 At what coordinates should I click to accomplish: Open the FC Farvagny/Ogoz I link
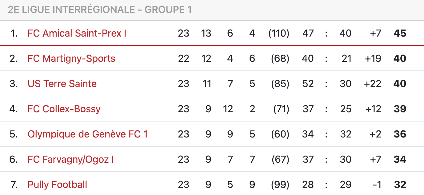point(71,159)
